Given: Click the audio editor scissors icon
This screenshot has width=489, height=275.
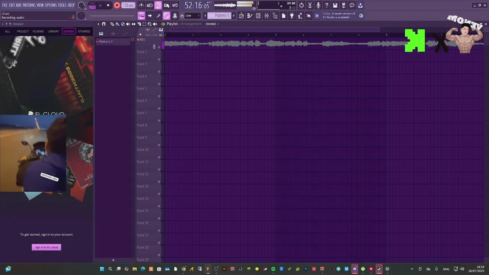Looking at the screenshot, I should click(310, 5).
